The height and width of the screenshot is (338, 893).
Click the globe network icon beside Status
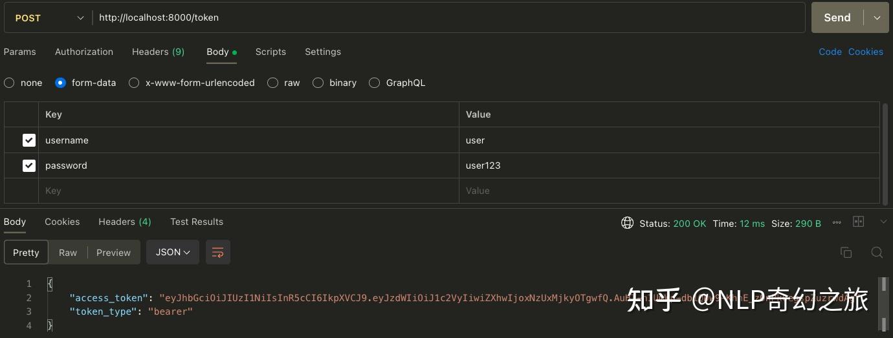pos(626,223)
